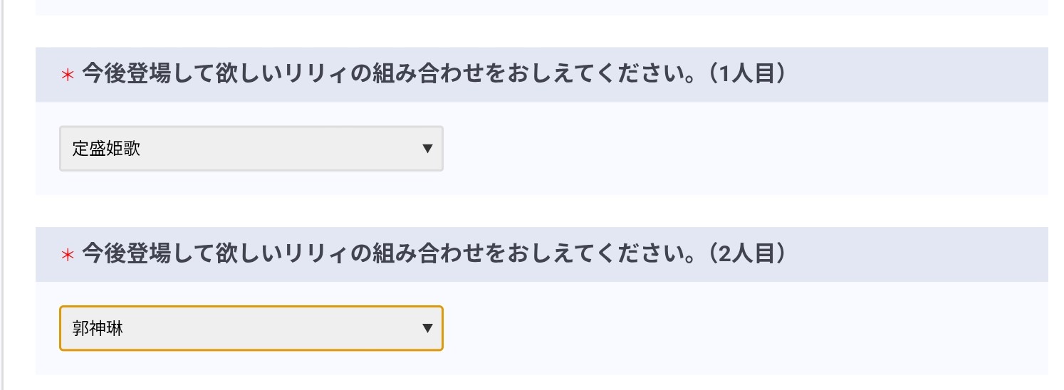Click empty area right of the 郭神琳 dropdown

[x=712, y=328]
